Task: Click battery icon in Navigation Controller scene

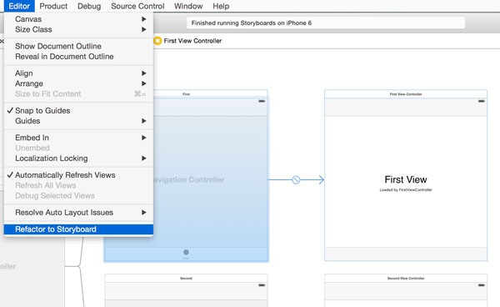Action: pos(262,101)
